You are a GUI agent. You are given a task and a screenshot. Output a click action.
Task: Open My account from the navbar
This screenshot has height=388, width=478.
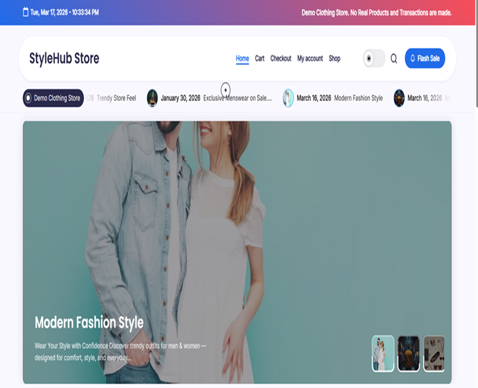point(309,58)
